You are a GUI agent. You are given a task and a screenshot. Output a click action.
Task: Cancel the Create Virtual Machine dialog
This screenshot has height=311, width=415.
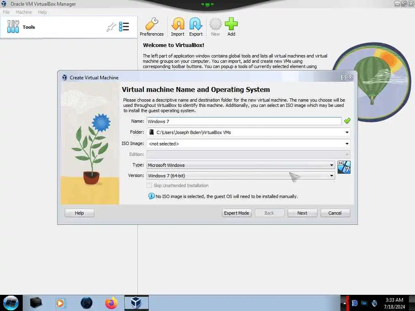click(335, 213)
